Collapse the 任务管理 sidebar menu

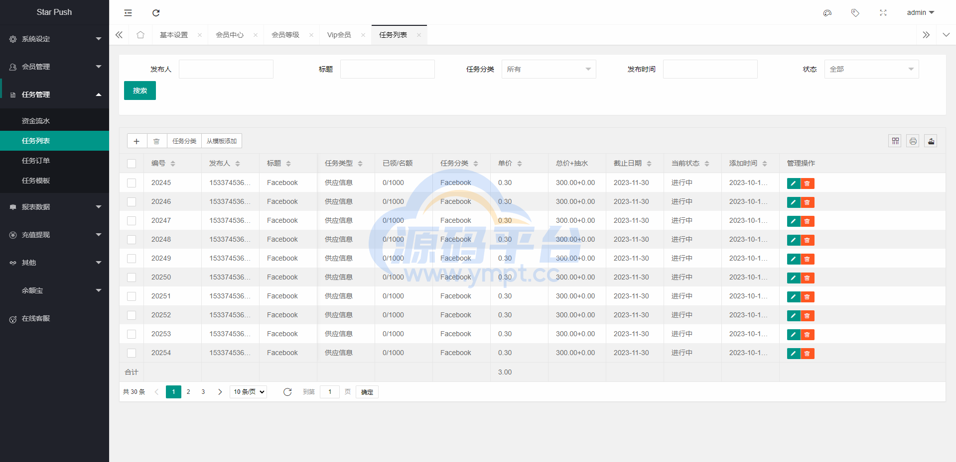(x=54, y=94)
